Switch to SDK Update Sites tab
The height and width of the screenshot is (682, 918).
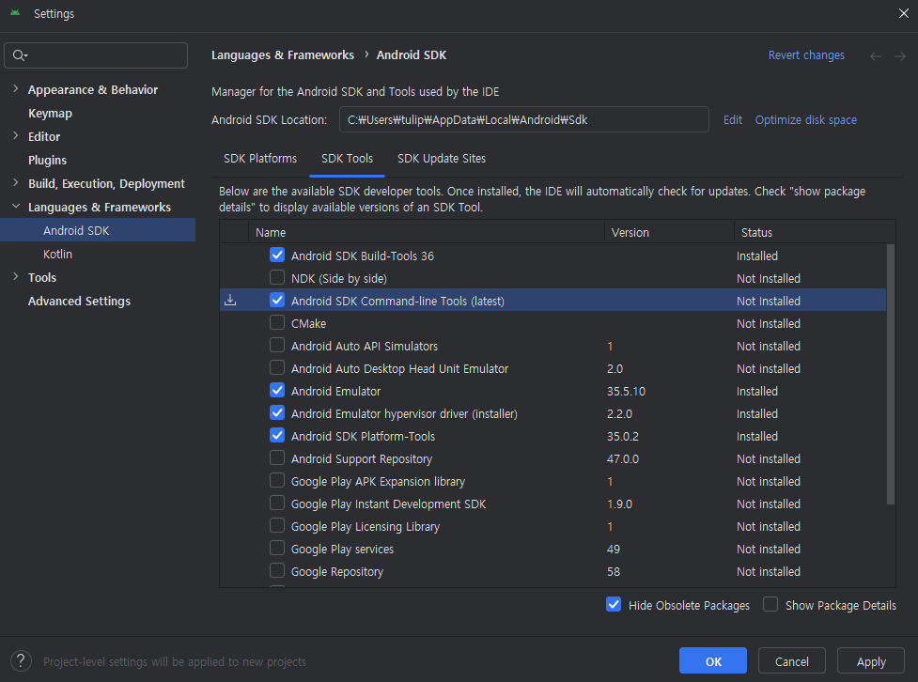tap(442, 159)
